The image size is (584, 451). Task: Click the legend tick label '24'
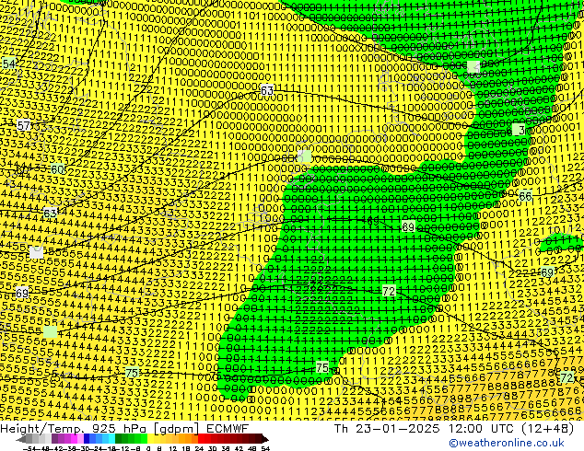199,448
